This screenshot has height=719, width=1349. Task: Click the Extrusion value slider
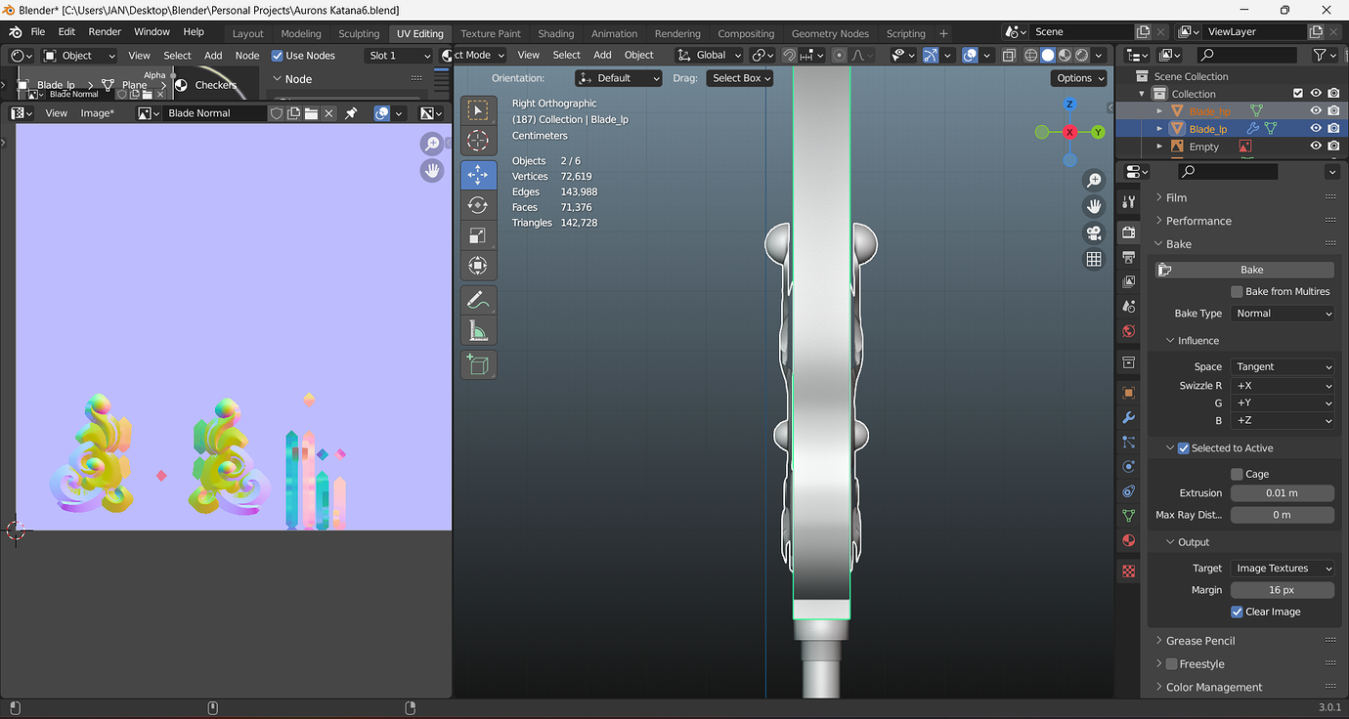coord(1283,493)
